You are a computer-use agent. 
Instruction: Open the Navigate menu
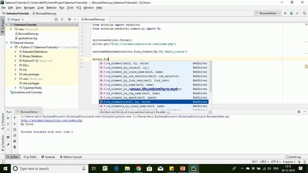click(x=29, y=8)
